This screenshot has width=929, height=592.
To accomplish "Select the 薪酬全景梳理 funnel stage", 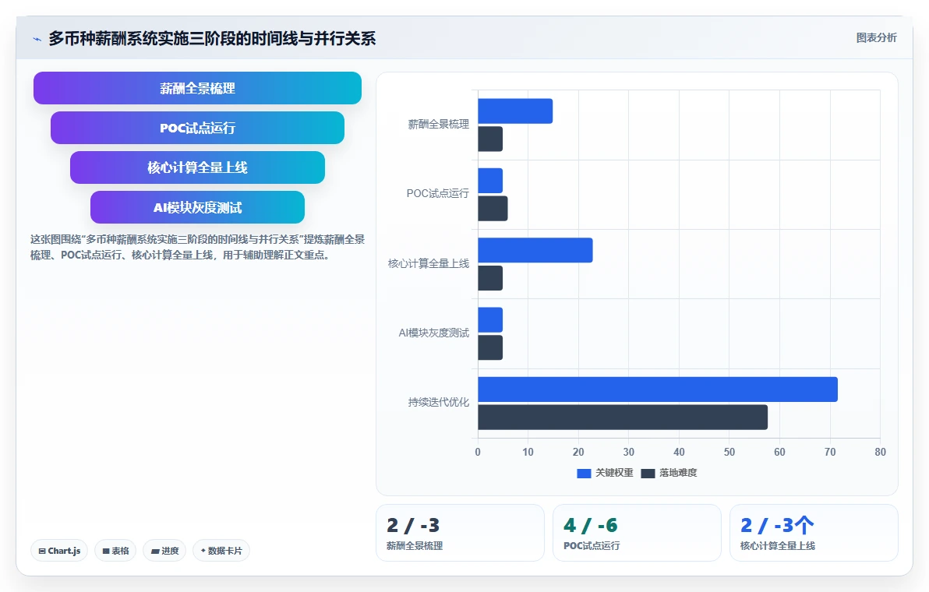I will 197,88.
